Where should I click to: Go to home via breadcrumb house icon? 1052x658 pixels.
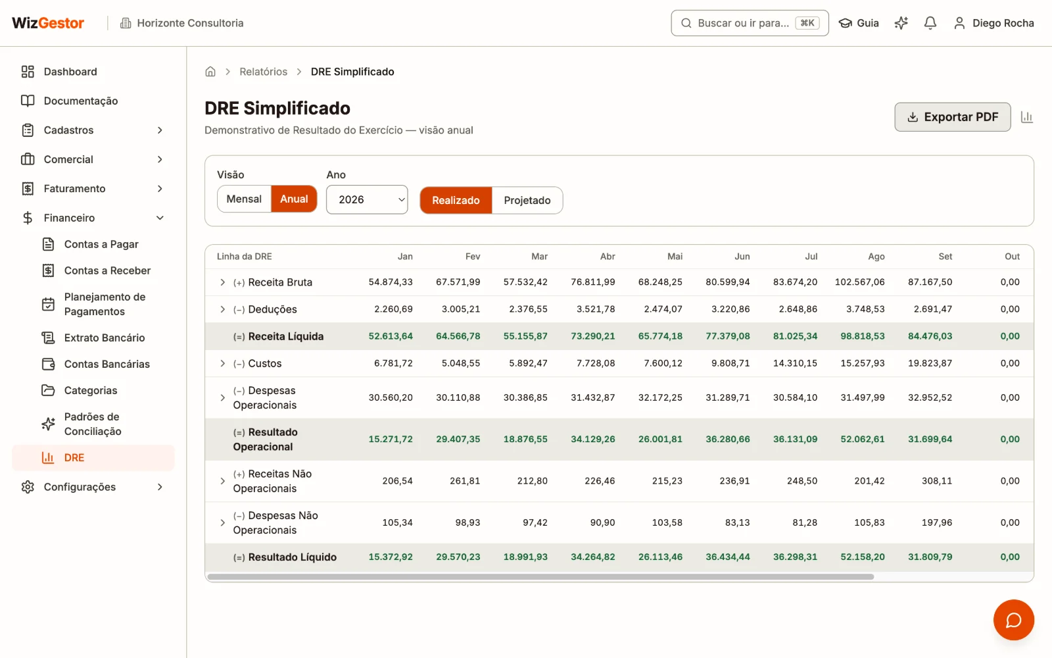pos(210,72)
